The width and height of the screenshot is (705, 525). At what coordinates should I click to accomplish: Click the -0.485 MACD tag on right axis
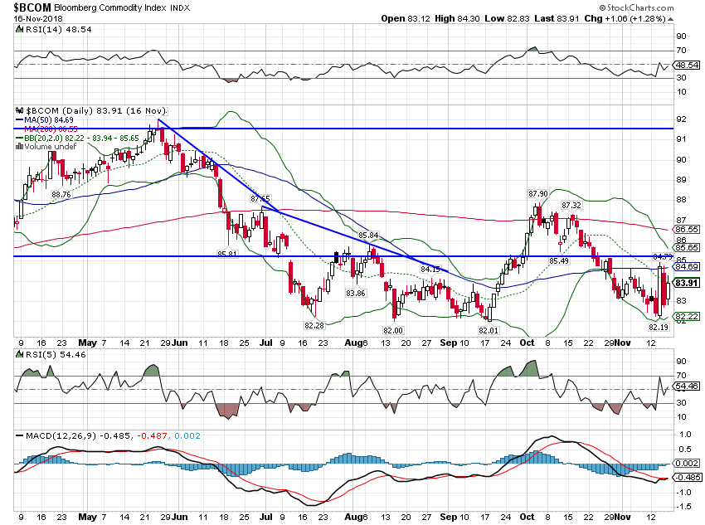(x=687, y=478)
